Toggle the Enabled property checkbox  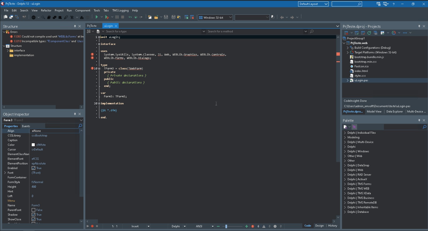coord(33,168)
